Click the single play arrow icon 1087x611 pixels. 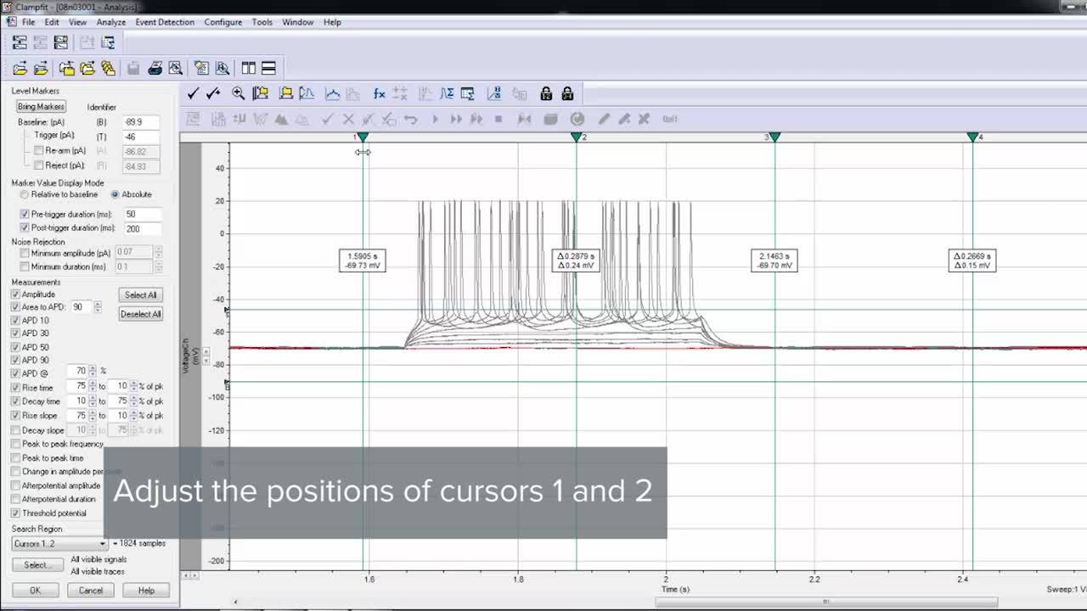coord(436,119)
